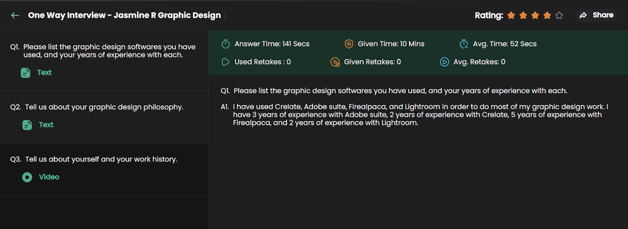Click the Share arrow icon
Screen dimensions: 628x229
(x=583, y=15)
